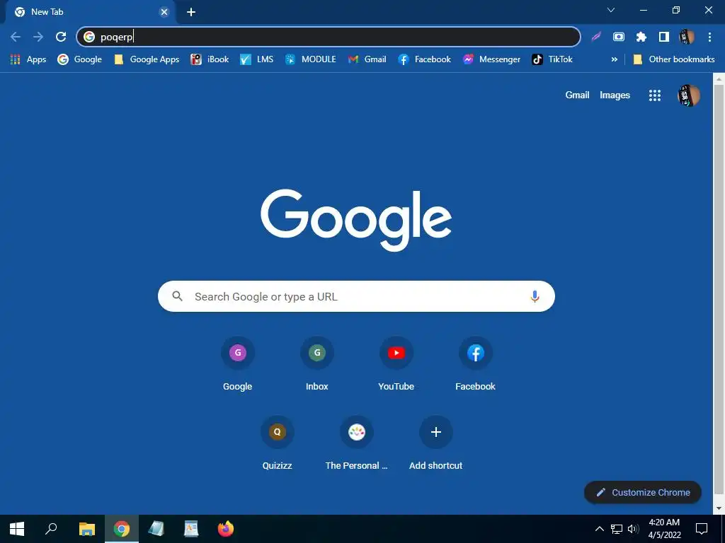Click the Images link on the page
Screen dimensions: 725x543
point(615,95)
